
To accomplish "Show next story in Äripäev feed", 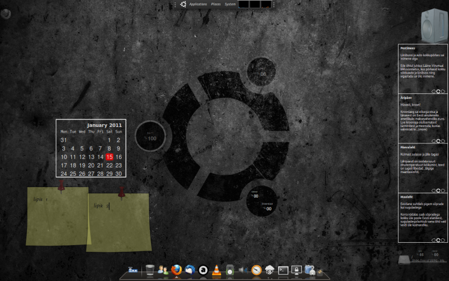I will point(443,141).
